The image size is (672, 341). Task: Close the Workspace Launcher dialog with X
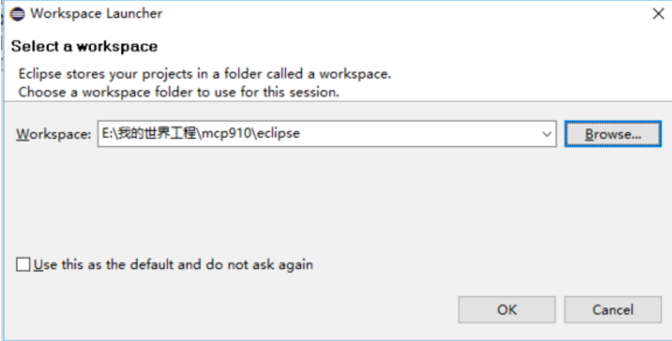point(658,14)
